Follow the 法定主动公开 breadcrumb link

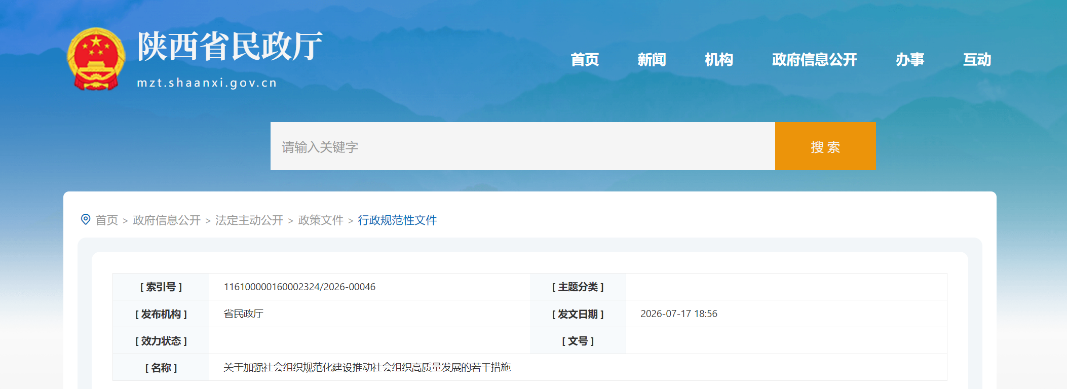pos(249,220)
